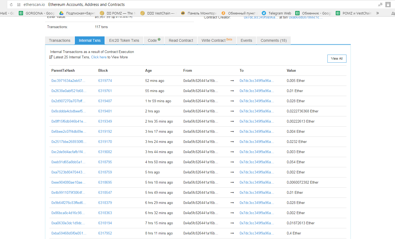395x239 pixels.
Task: Open parent tx hash 0xc2de9d4acfafb1f4
Action: (x=69, y=152)
